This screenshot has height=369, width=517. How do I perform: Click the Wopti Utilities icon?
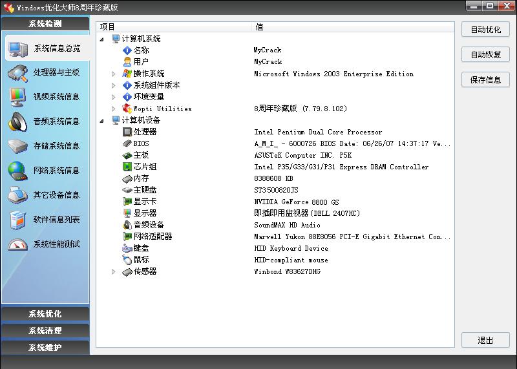[127, 109]
